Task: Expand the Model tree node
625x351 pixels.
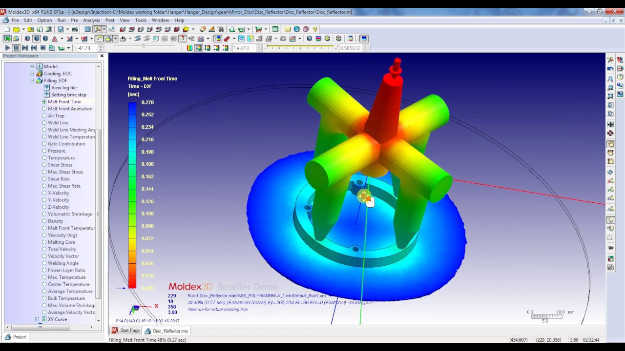Action: tap(32, 67)
